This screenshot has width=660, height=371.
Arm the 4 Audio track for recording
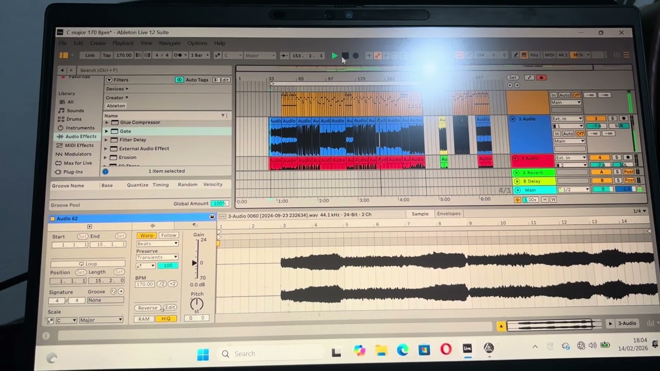pos(627,157)
